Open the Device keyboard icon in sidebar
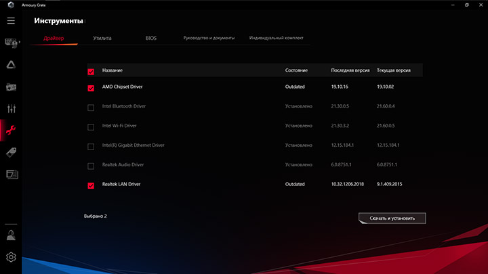This screenshot has width=488, height=274. [12, 43]
